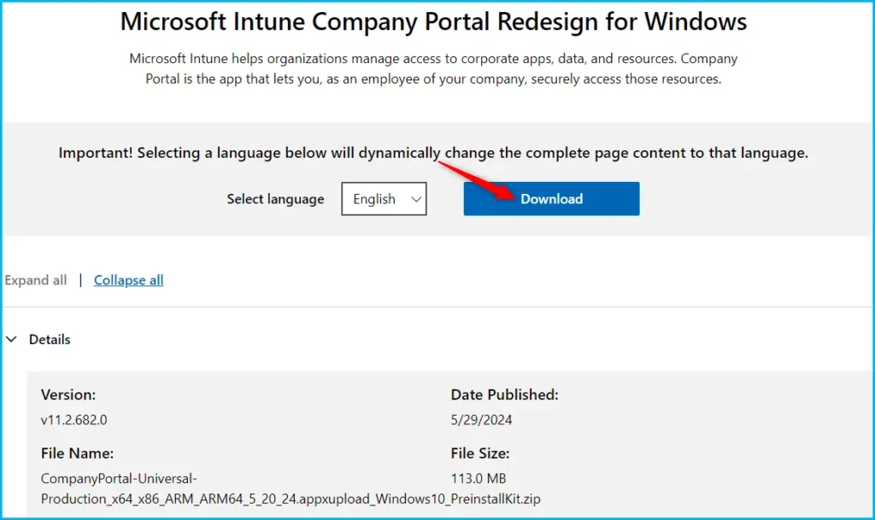Click the File Size: label
Viewport: 875px width, 520px height.
[480, 453]
